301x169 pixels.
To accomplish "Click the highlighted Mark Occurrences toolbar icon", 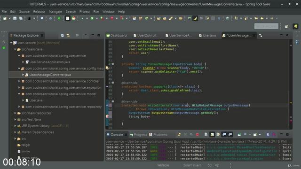I will click(x=195, y=18).
